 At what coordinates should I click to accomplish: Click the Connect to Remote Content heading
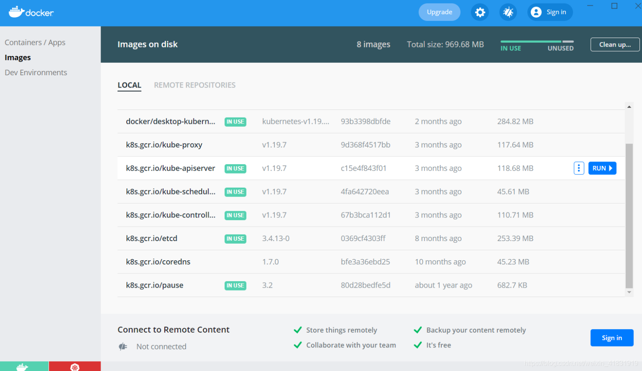pos(173,330)
